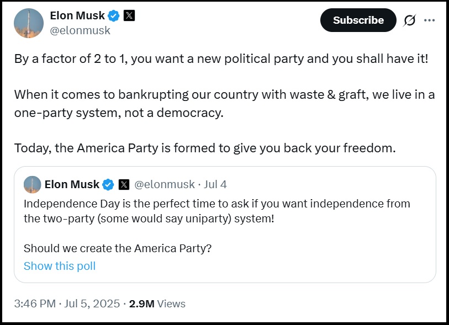Image resolution: width=449 pixels, height=325 pixels.
Task: Open Elon Musk's large profile avatar
Action: click(x=29, y=23)
